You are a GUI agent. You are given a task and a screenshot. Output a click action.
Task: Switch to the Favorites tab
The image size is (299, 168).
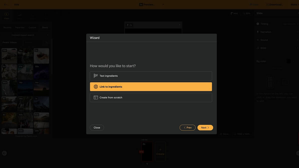pos(20,28)
